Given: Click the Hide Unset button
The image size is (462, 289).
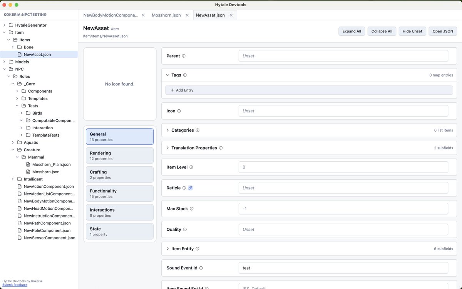Looking at the screenshot, I should (412, 31).
